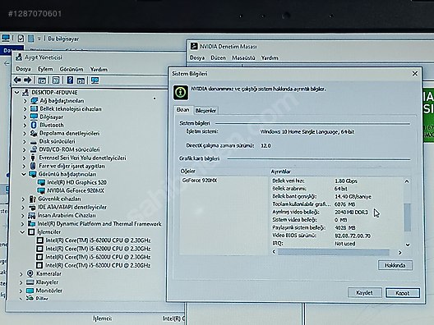Click the Forward arrow in Aygıt Yöneticisi toolbar
This screenshot has width=434, height=325.
[x=28, y=80]
